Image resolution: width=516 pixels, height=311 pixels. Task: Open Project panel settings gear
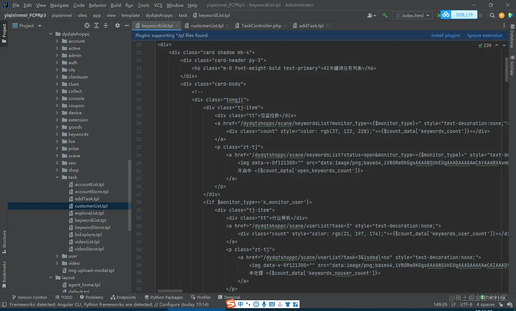coord(118,25)
